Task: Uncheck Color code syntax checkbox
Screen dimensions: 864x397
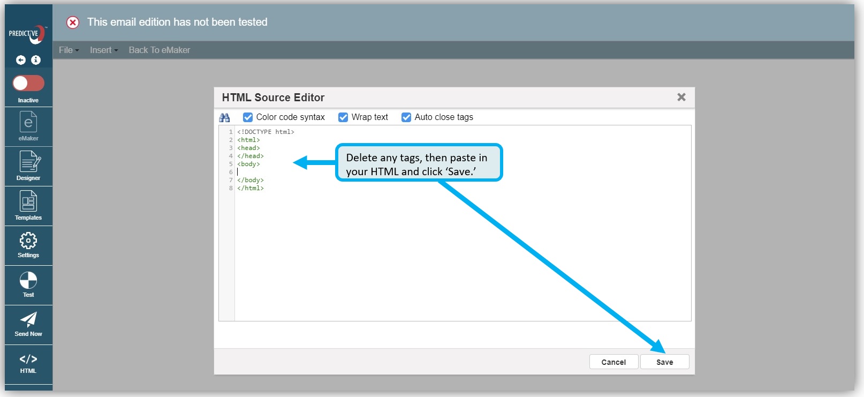Action: click(x=248, y=117)
